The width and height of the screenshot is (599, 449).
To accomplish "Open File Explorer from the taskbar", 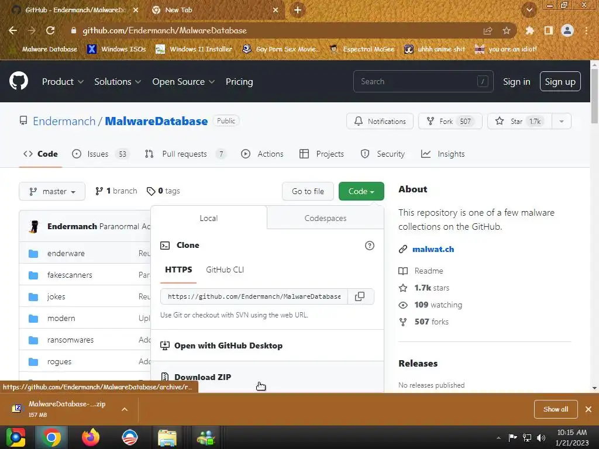I will click(167, 437).
